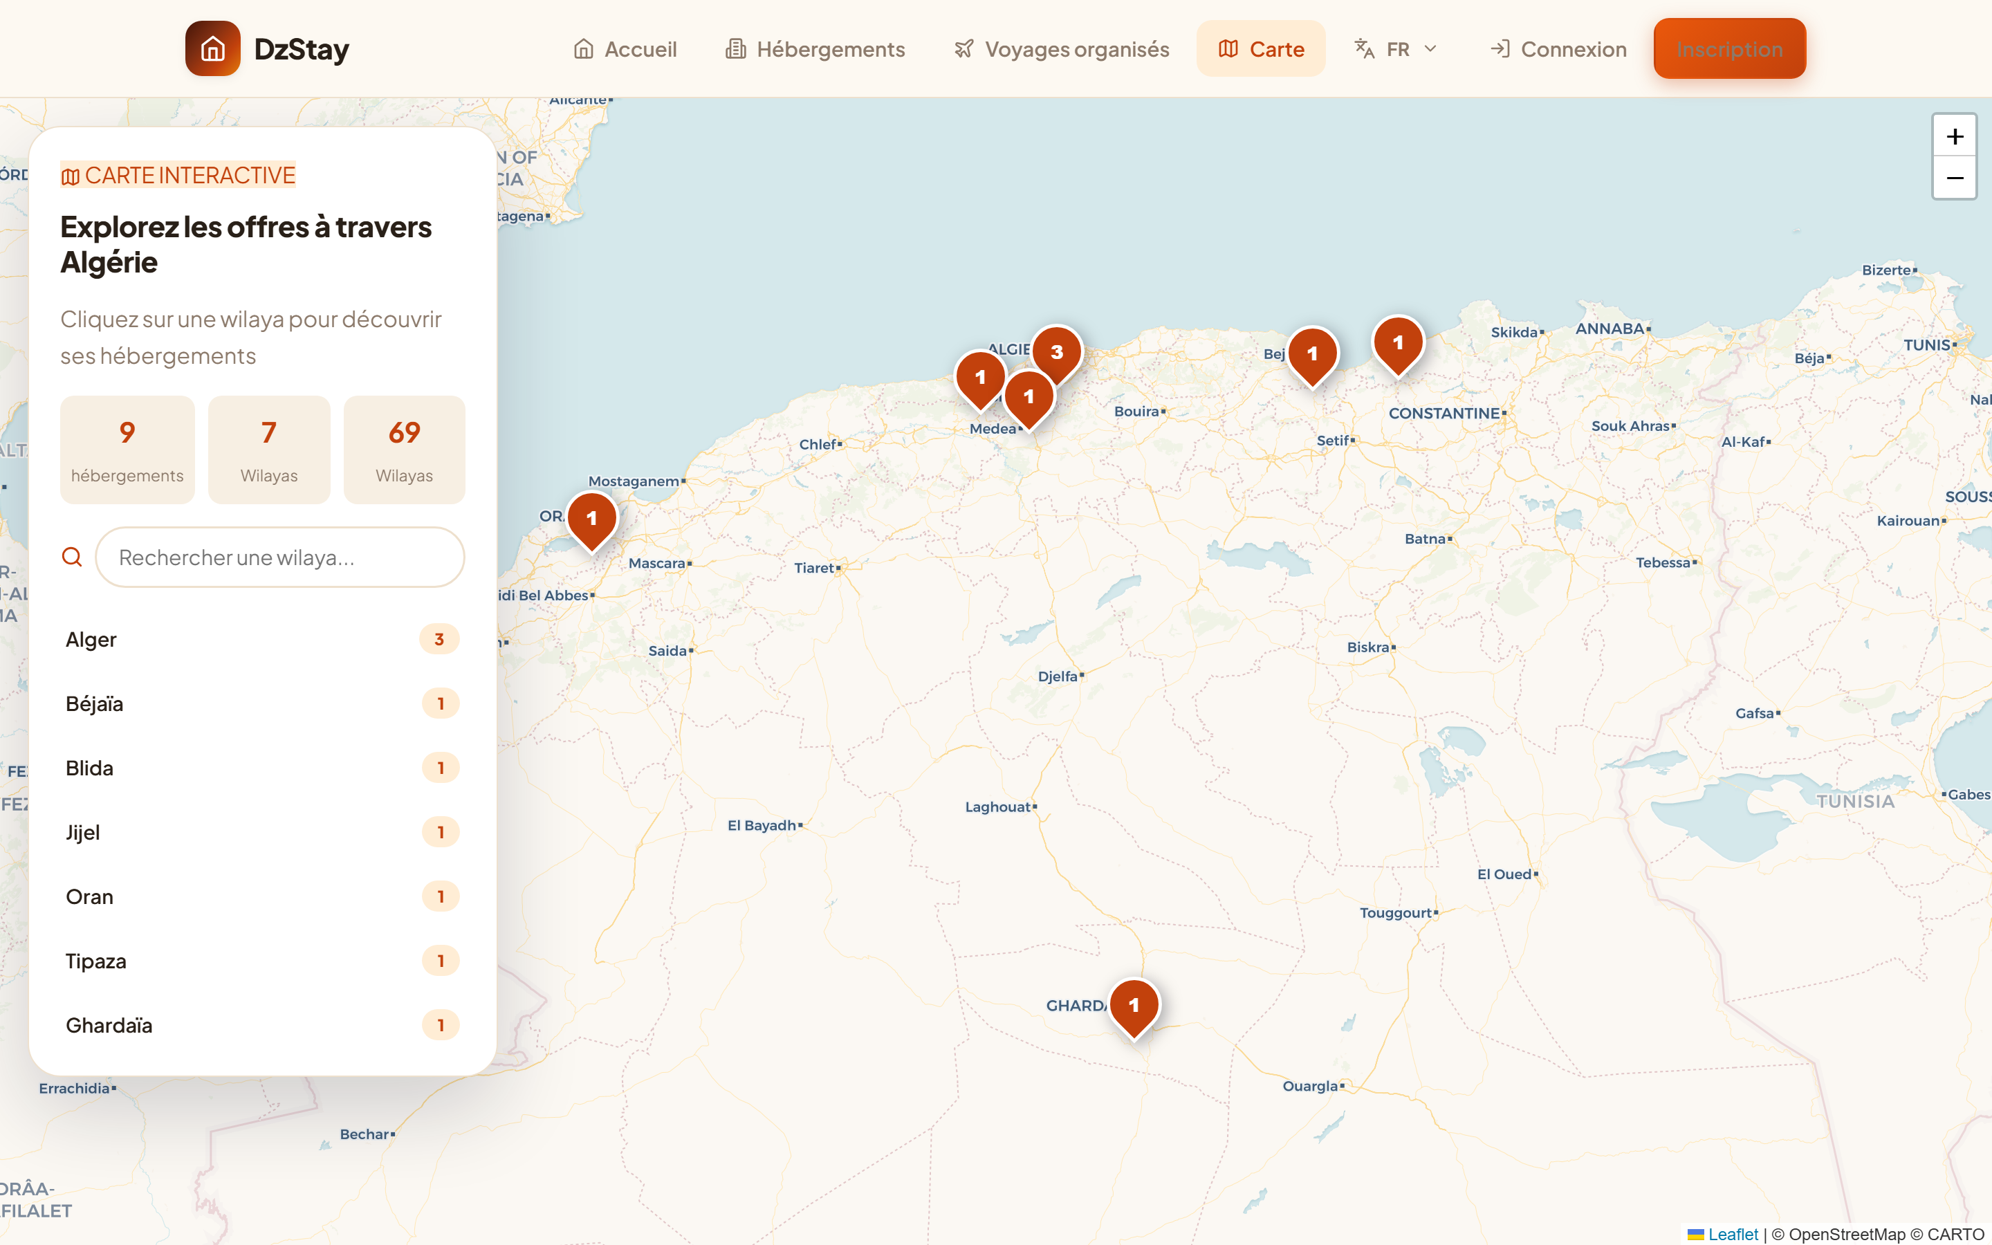
Task: Click the translate language icon
Action: pyautogui.click(x=1364, y=48)
